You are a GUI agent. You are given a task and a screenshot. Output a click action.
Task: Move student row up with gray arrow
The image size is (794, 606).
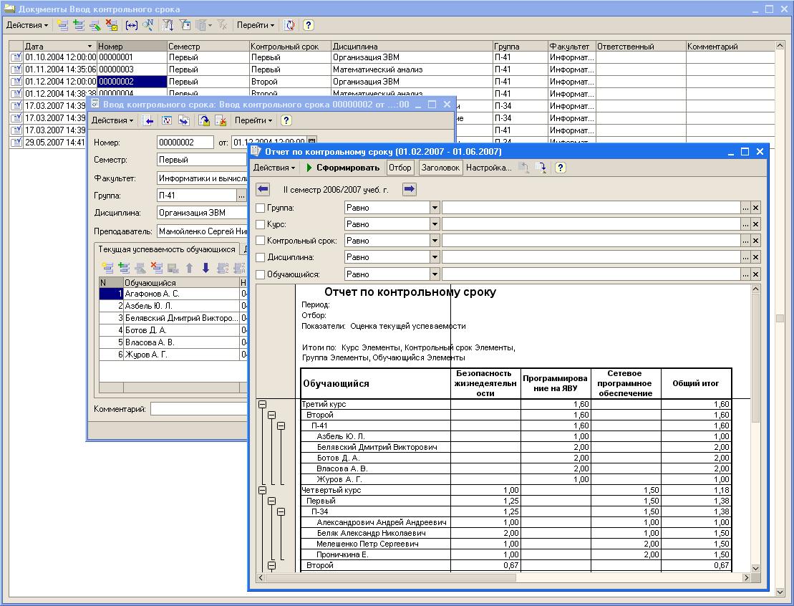pyautogui.click(x=190, y=268)
